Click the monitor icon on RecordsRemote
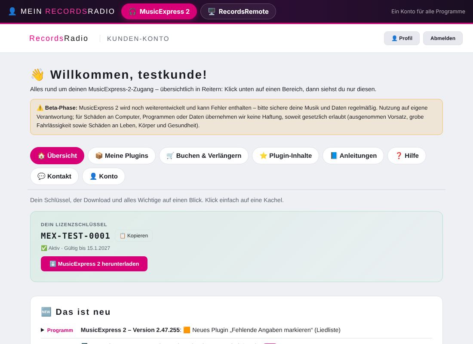Image resolution: width=473 pixels, height=344 pixels. [x=212, y=12]
